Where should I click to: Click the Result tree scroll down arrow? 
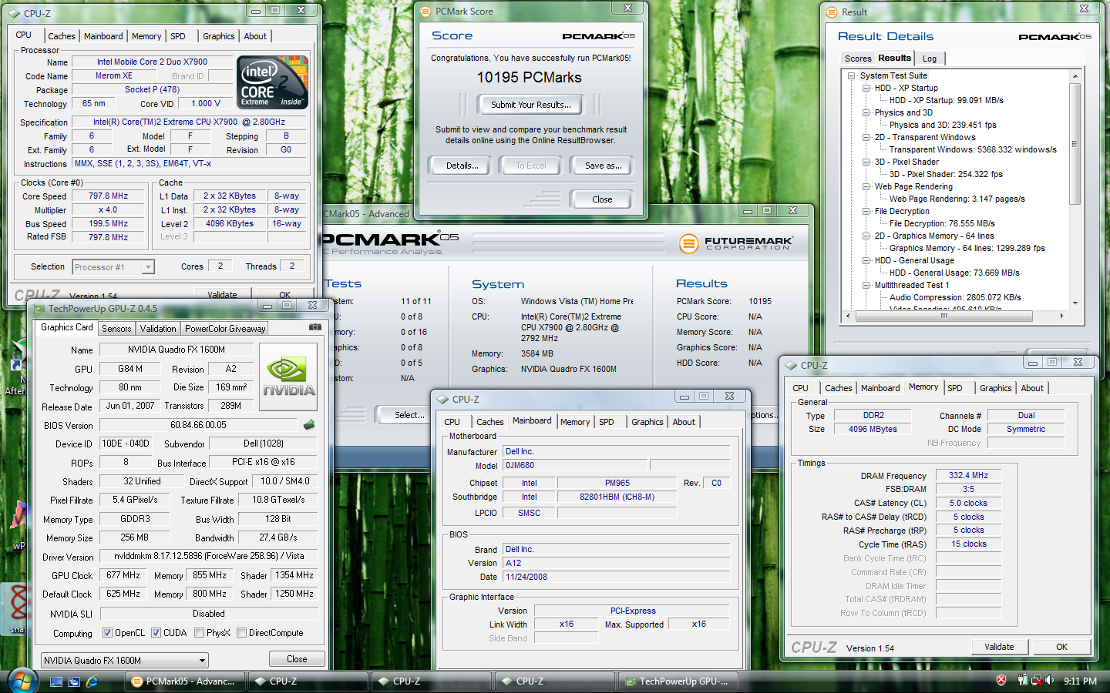coord(1075,303)
